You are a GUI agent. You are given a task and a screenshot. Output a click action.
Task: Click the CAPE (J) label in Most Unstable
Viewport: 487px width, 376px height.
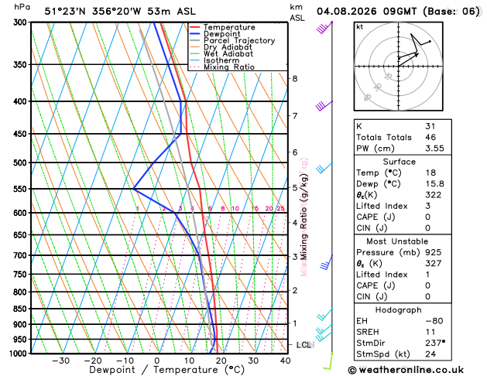click(x=376, y=285)
